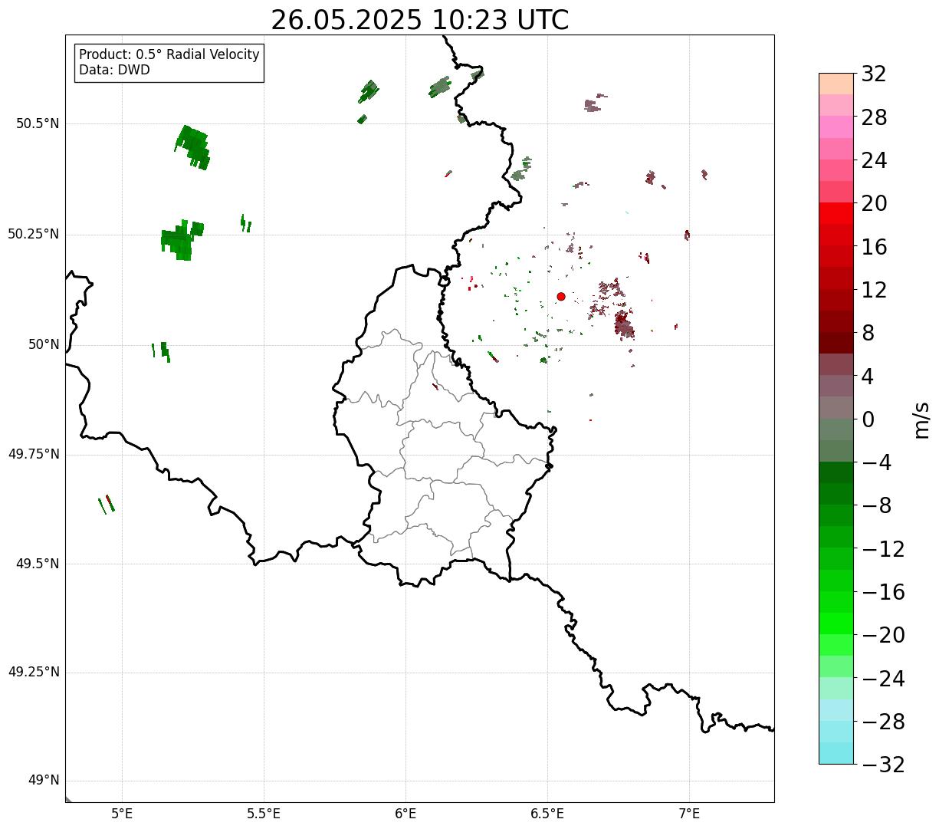Click the colorbar value 16
Screen dimensions: 939x829
point(874,247)
